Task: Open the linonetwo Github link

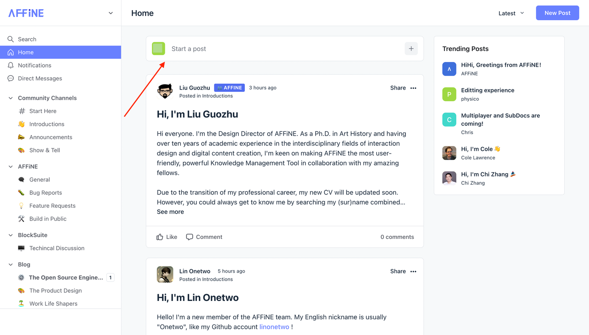Action: pyautogui.click(x=274, y=327)
